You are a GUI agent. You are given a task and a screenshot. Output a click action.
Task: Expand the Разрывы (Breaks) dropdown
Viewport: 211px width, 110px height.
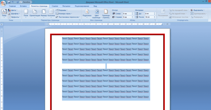tap(61, 10)
